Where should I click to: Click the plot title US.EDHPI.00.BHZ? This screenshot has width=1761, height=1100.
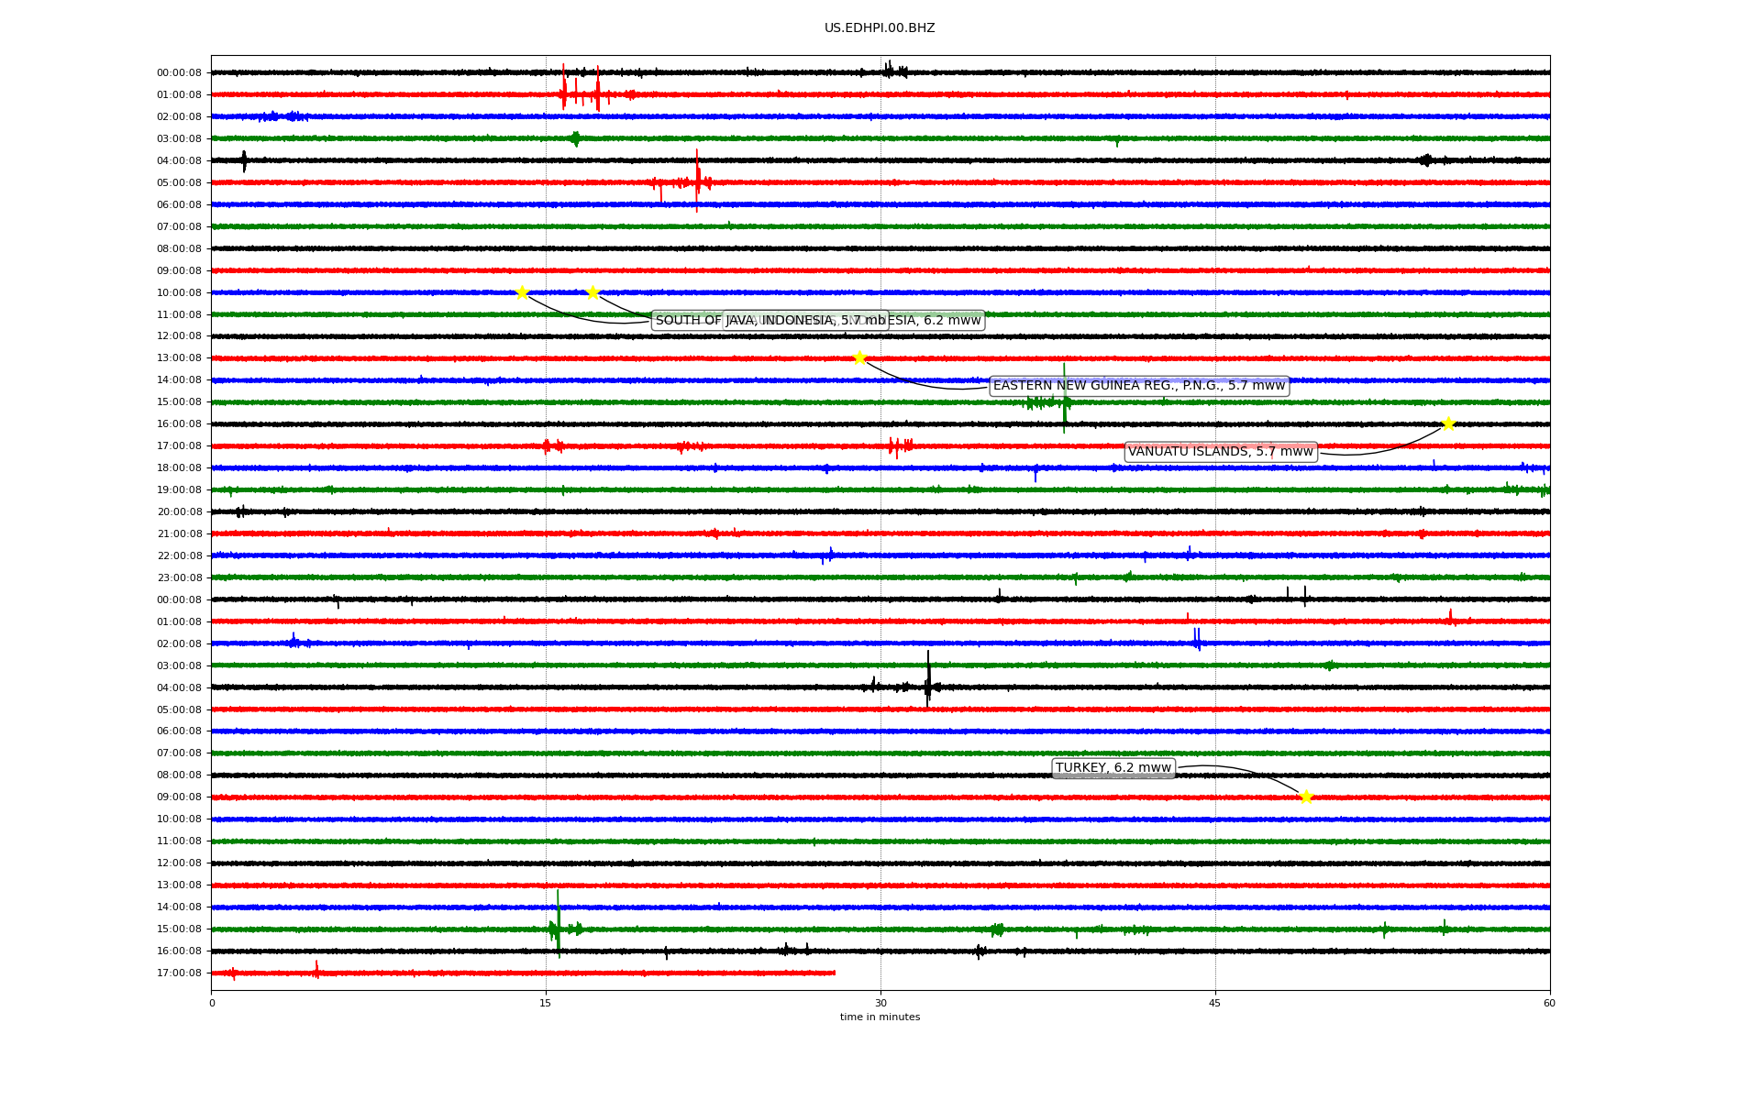(x=880, y=28)
